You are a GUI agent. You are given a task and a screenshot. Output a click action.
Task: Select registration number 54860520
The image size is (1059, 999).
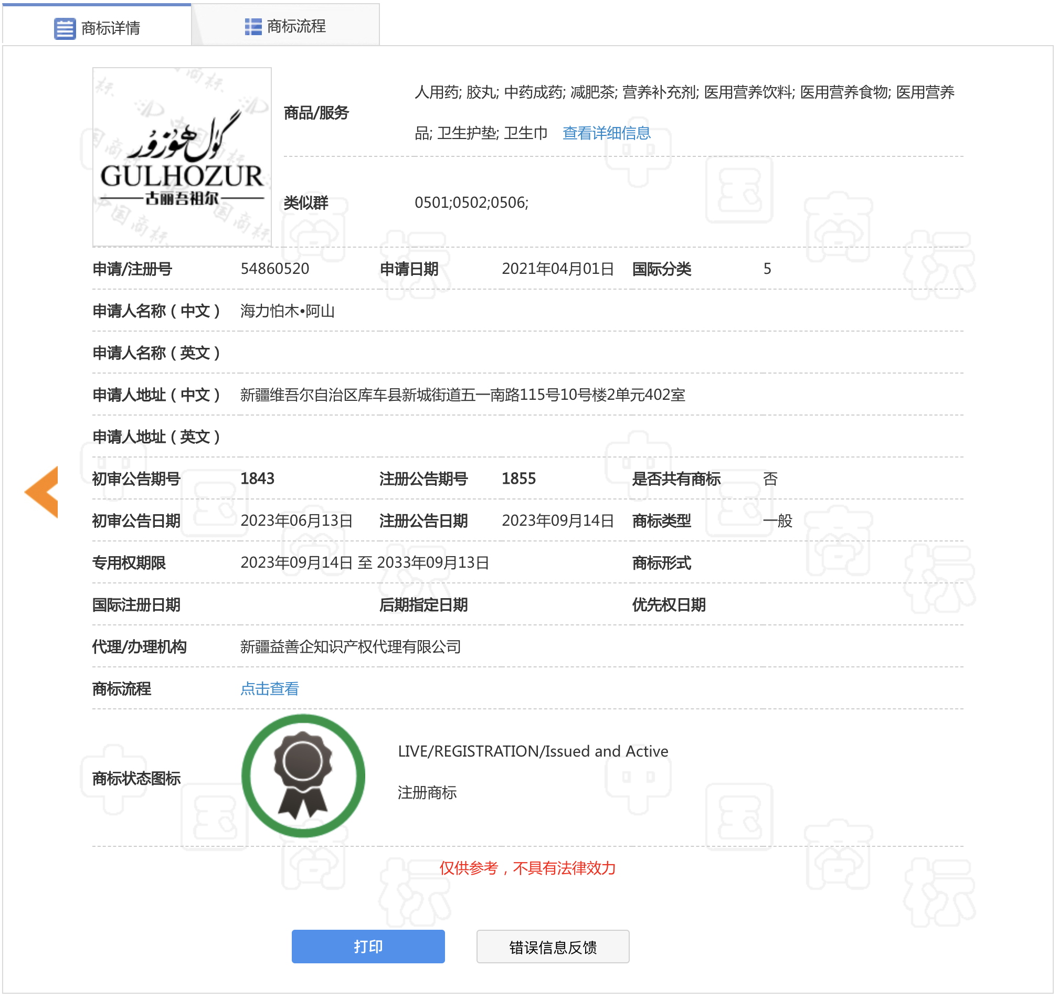(275, 269)
